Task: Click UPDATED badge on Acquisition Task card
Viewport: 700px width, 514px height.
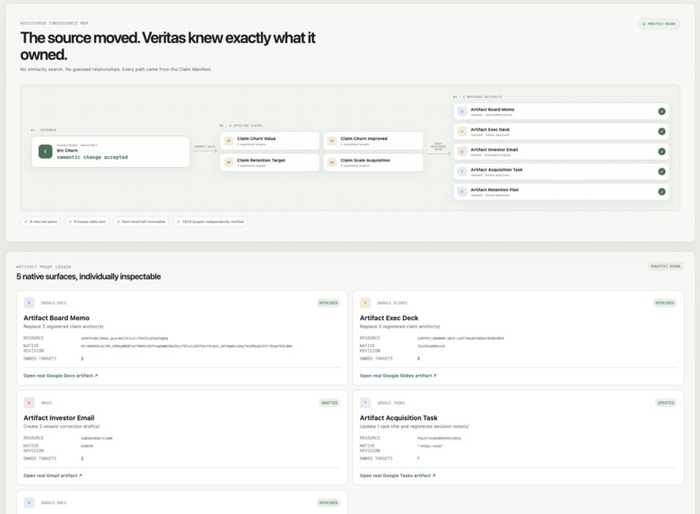Action: pos(666,403)
